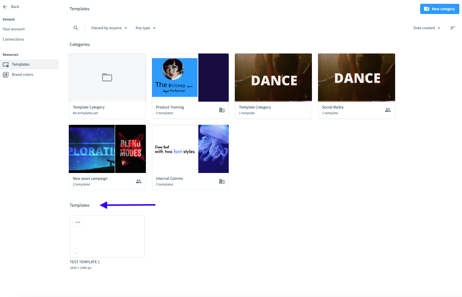Click the 1 template text under Social Media
This screenshot has width=462, height=297.
click(330, 113)
